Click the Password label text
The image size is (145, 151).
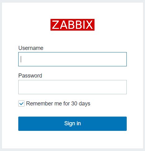click(30, 76)
